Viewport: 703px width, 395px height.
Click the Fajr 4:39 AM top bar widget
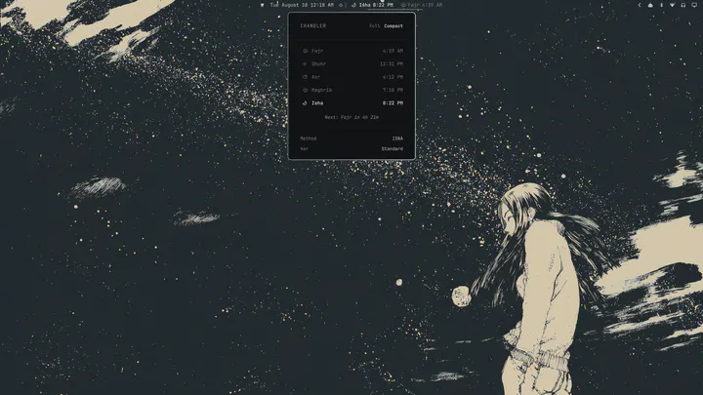coord(422,5)
